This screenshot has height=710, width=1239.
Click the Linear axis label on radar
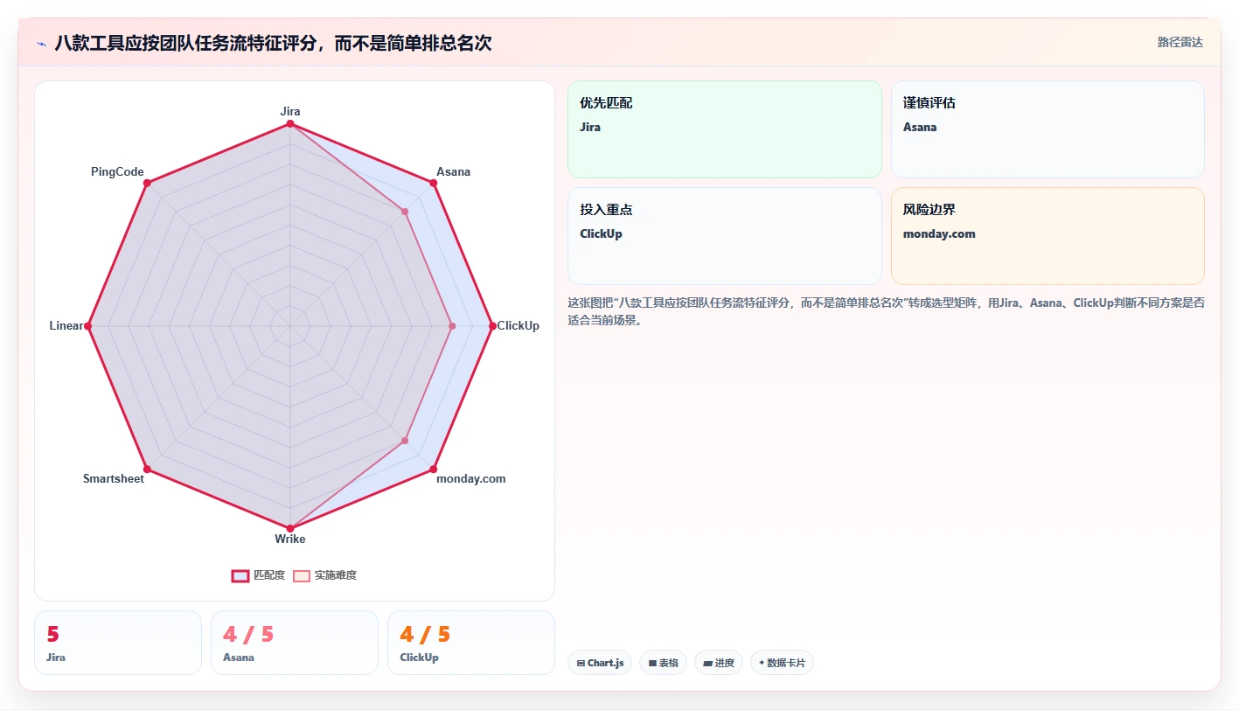coord(66,325)
